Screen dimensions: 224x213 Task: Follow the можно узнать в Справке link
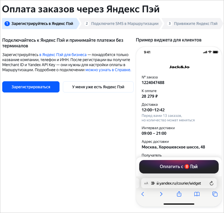click(x=108, y=70)
